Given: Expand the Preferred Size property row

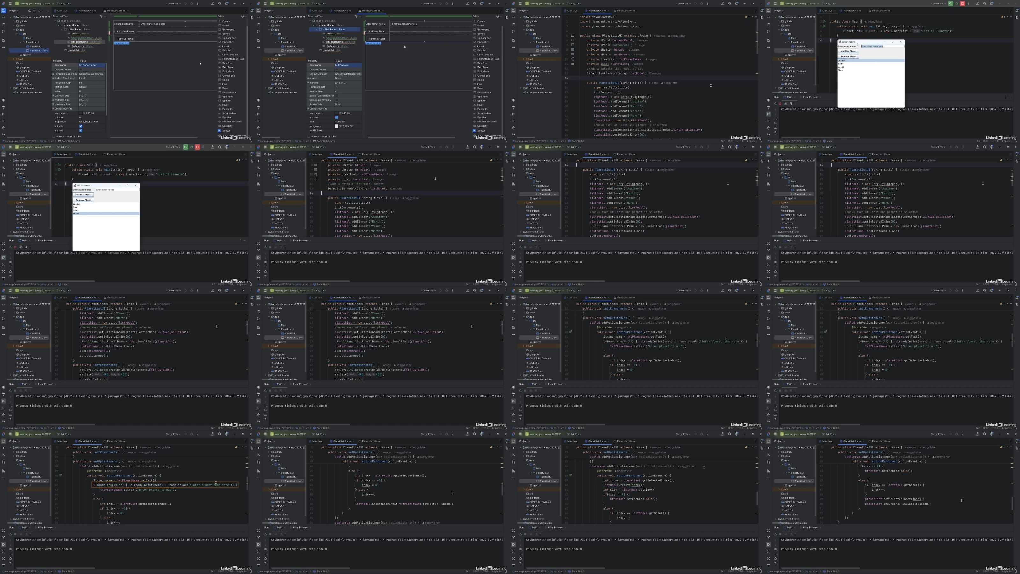Looking at the screenshot, I should (x=53, y=100).
